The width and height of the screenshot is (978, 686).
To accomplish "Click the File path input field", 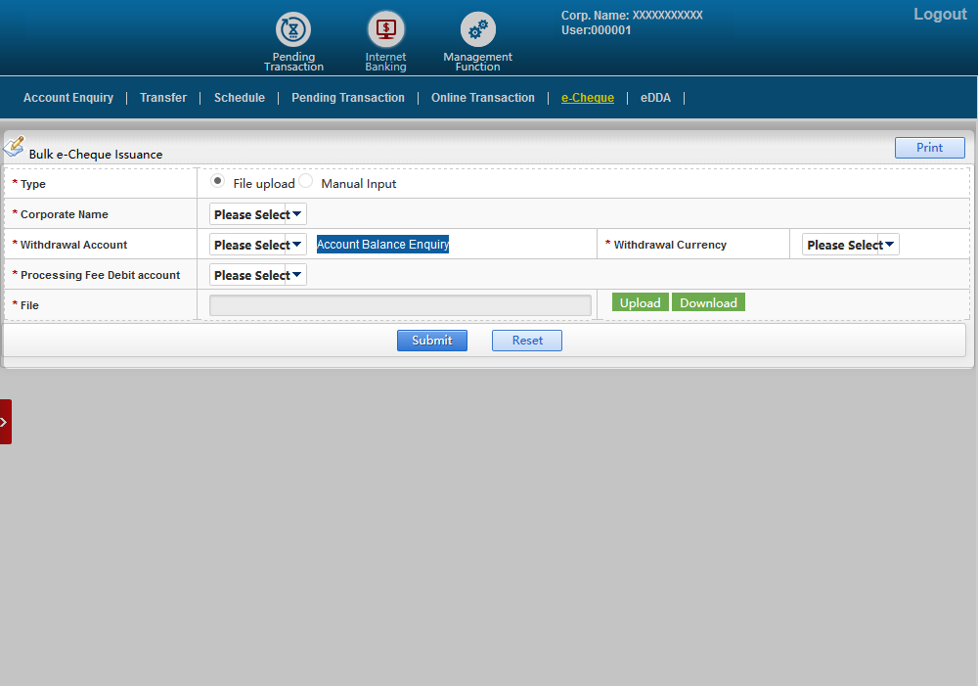I will pyautogui.click(x=400, y=305).
